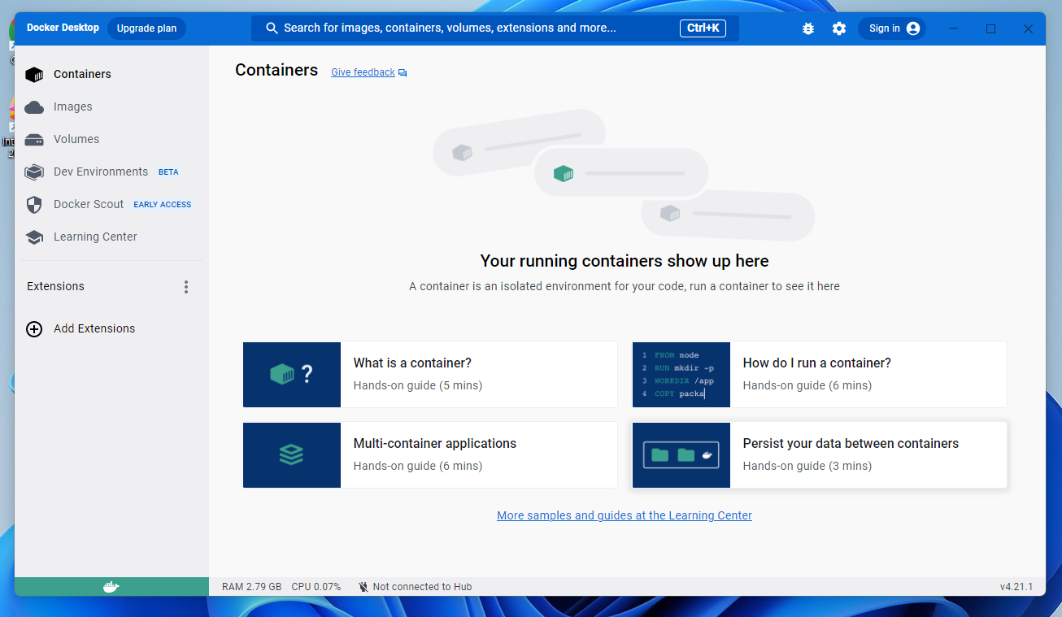Maximize the Docker Desktop window

click(x=990, y=28)
